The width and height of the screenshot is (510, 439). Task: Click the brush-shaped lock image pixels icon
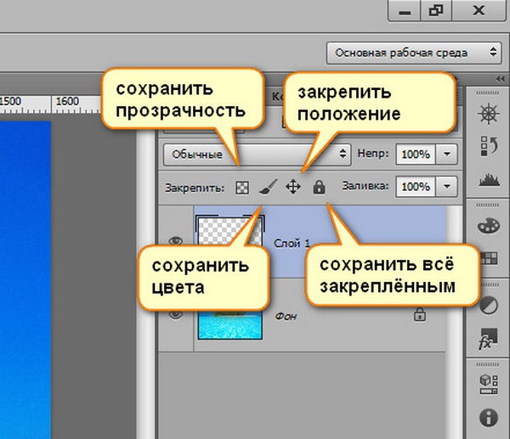[x=266, y=187]
